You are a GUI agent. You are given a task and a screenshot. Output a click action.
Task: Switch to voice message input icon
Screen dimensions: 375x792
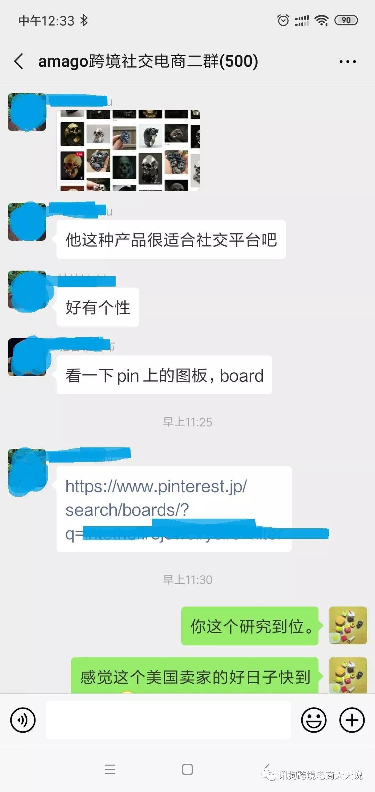coord(23,720)
